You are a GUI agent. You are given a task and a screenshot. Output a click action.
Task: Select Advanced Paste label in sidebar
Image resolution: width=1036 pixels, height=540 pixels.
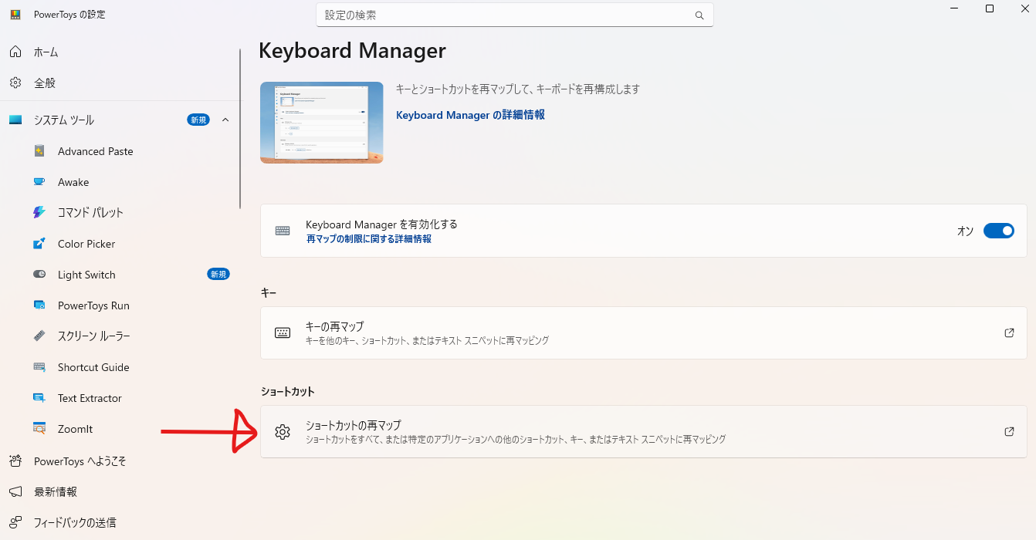(x=96, y=151)
